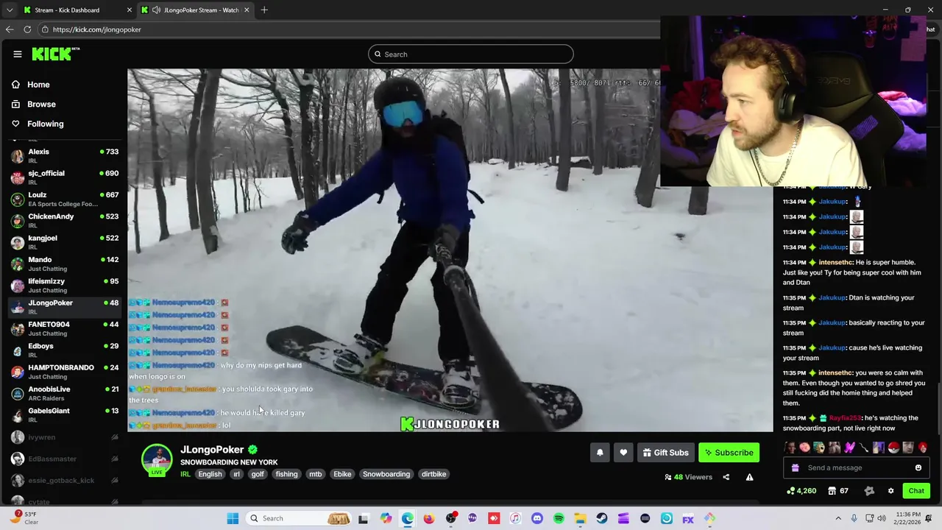The width and height of the screenshot is (942, 530).
Task: Click the browser back arrow
Action: 10,29
